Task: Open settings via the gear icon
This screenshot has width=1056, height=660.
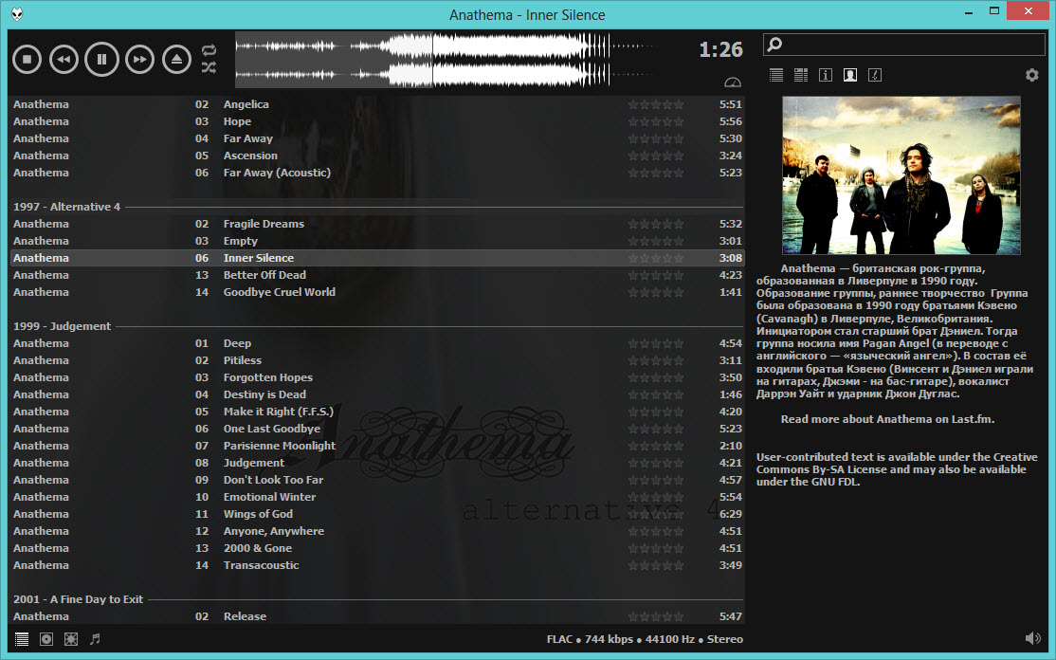Action: click(x=1031, y=75)
